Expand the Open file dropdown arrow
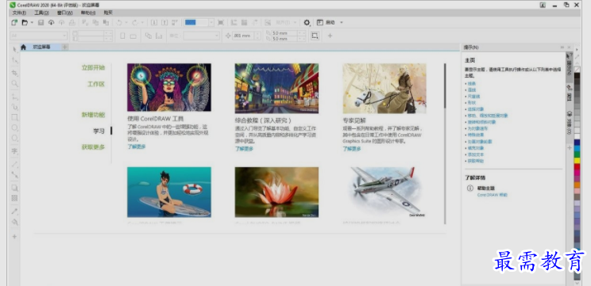 (x=32, y=22)
